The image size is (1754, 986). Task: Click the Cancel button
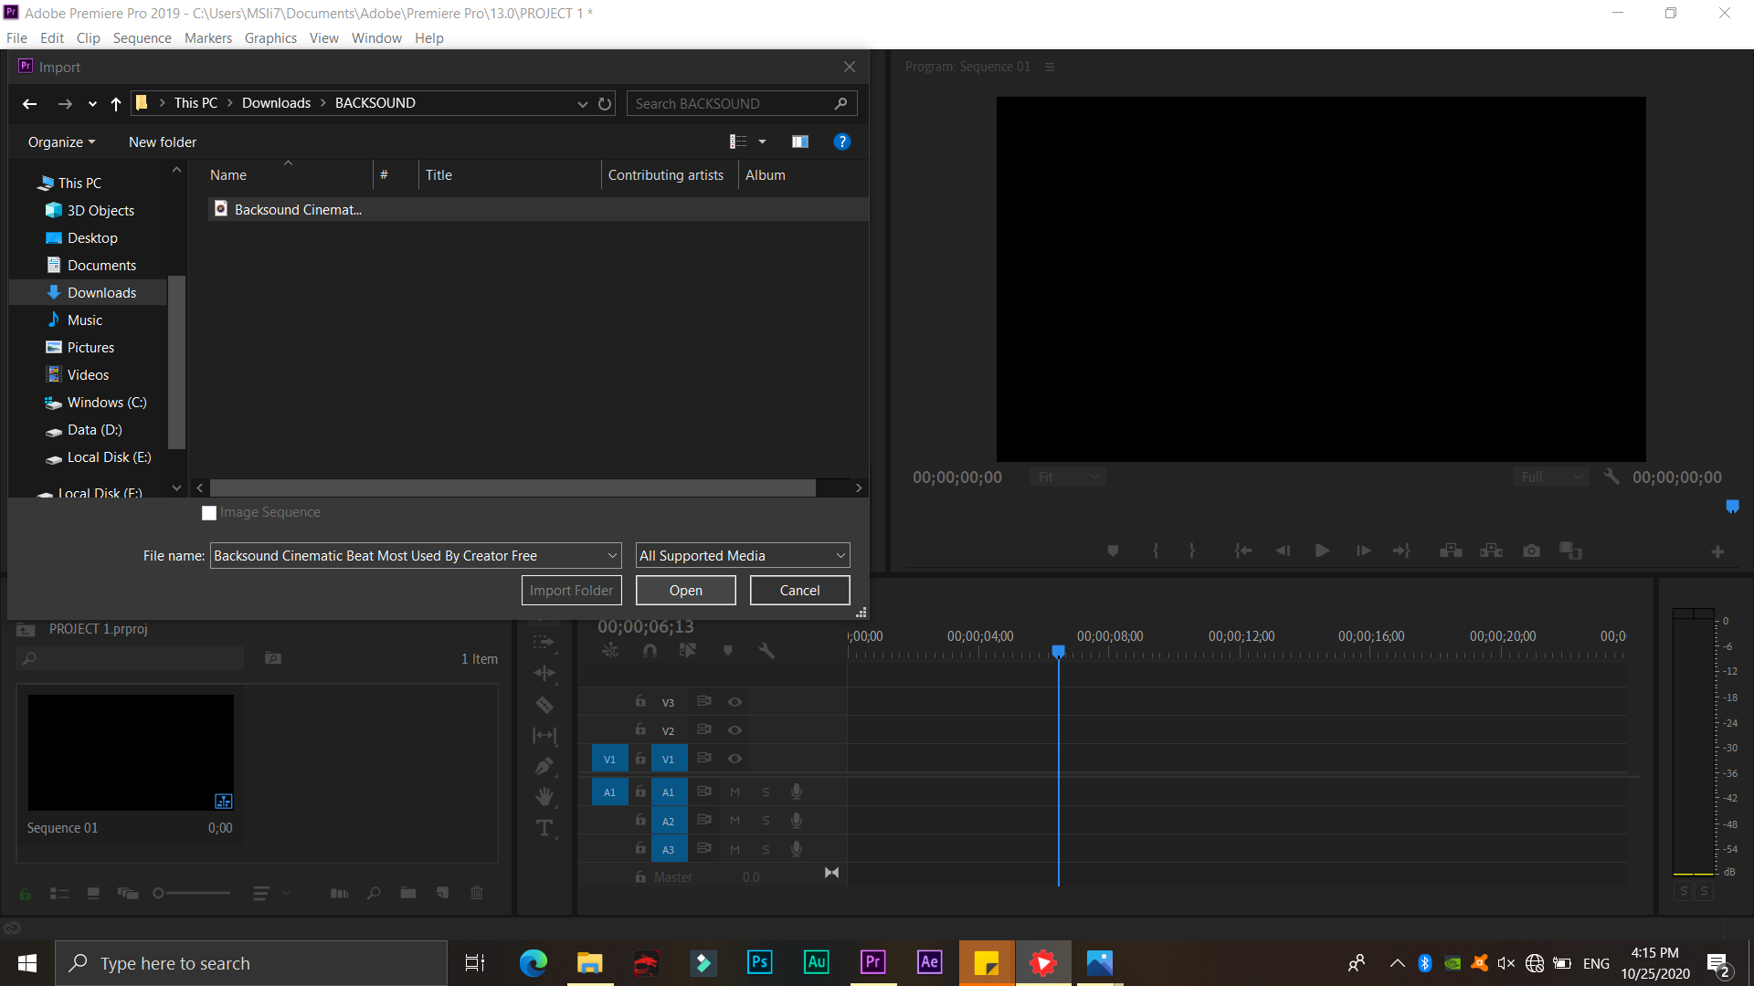[x=799, y=591]
